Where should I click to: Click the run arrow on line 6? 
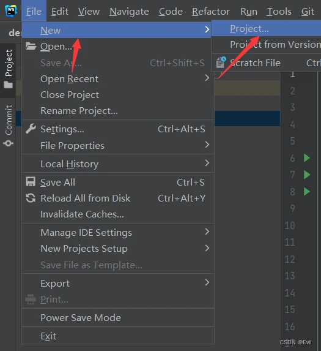point(307,158)
